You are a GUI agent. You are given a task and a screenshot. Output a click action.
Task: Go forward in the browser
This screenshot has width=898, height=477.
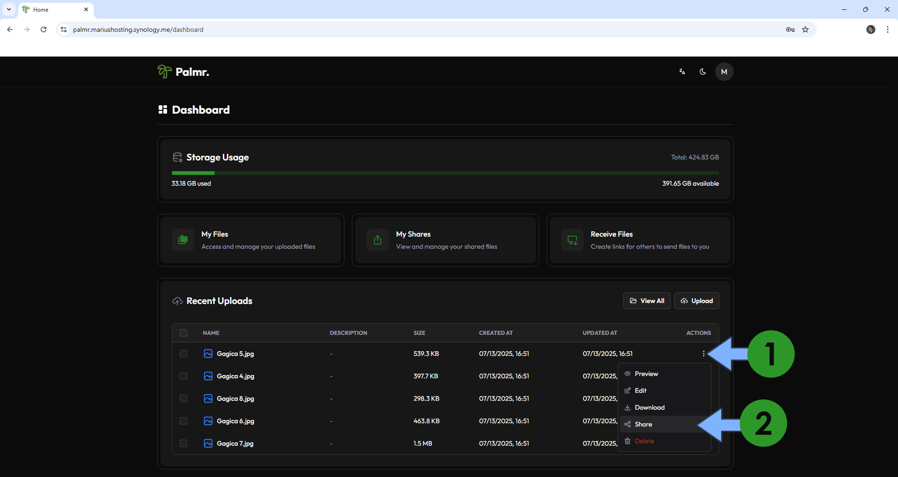[x=27, y=29]
